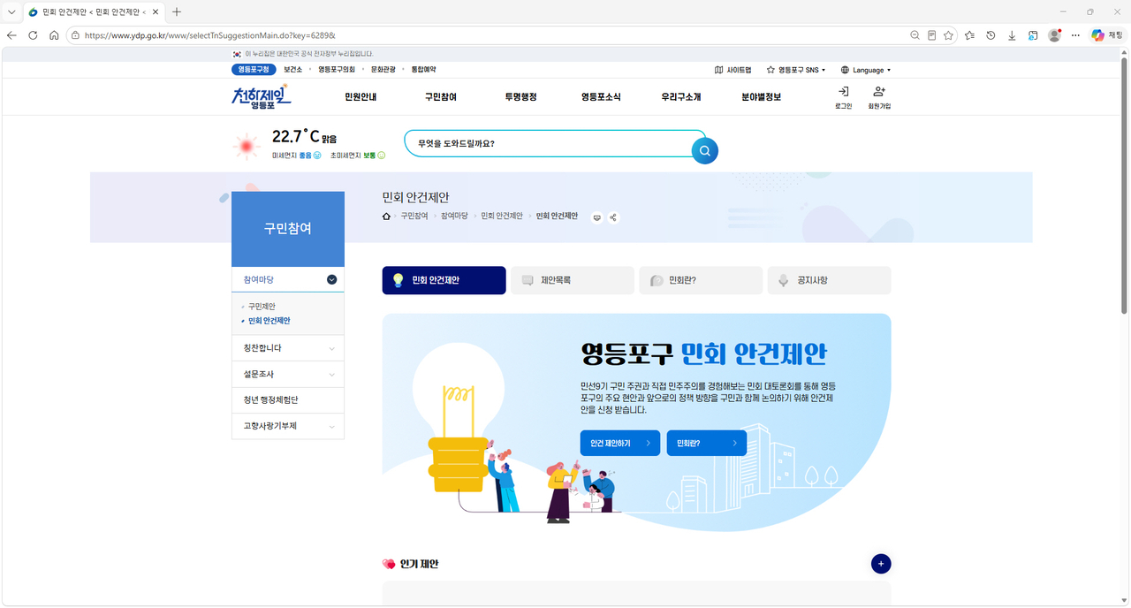
Task: Open the 통합예약 top link
Action: [x=423, y=70]
